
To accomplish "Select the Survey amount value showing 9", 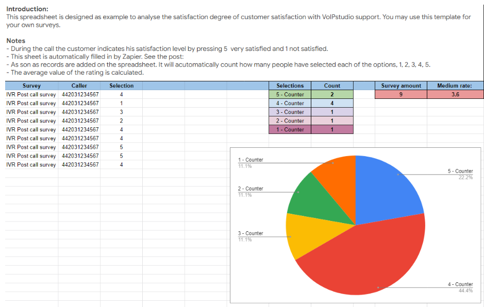I will point(401,94).
